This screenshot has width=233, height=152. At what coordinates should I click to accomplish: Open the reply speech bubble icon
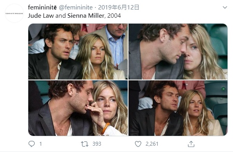pos(31,144)
